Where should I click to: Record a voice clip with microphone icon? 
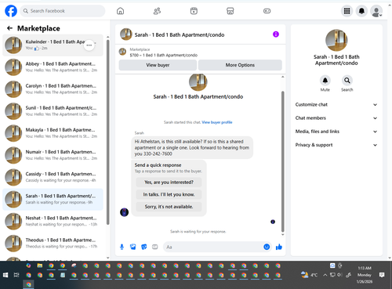tap(122, 247)
